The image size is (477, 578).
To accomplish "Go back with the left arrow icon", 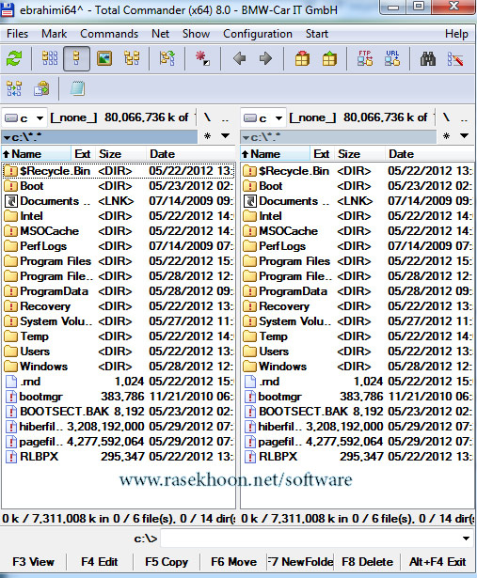I will point(240,58).
